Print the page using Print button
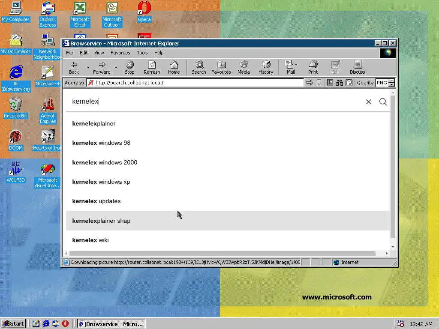Viewport: 439px width, 329px height. (313, 67)
